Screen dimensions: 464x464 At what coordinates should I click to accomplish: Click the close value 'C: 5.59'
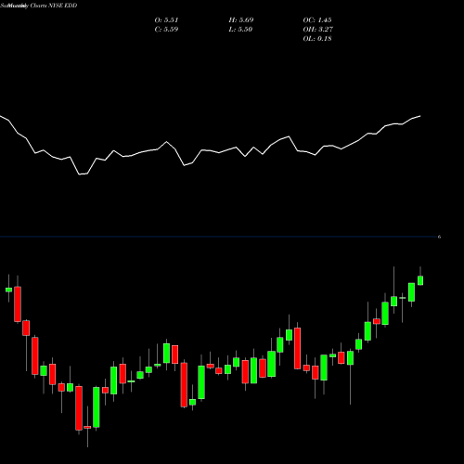point(166,29)
